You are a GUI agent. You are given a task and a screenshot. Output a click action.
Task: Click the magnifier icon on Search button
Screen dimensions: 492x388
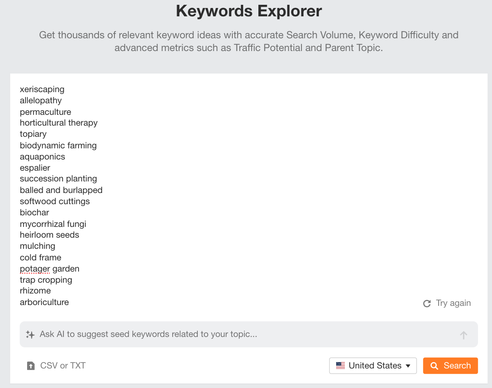pos(435,366)
